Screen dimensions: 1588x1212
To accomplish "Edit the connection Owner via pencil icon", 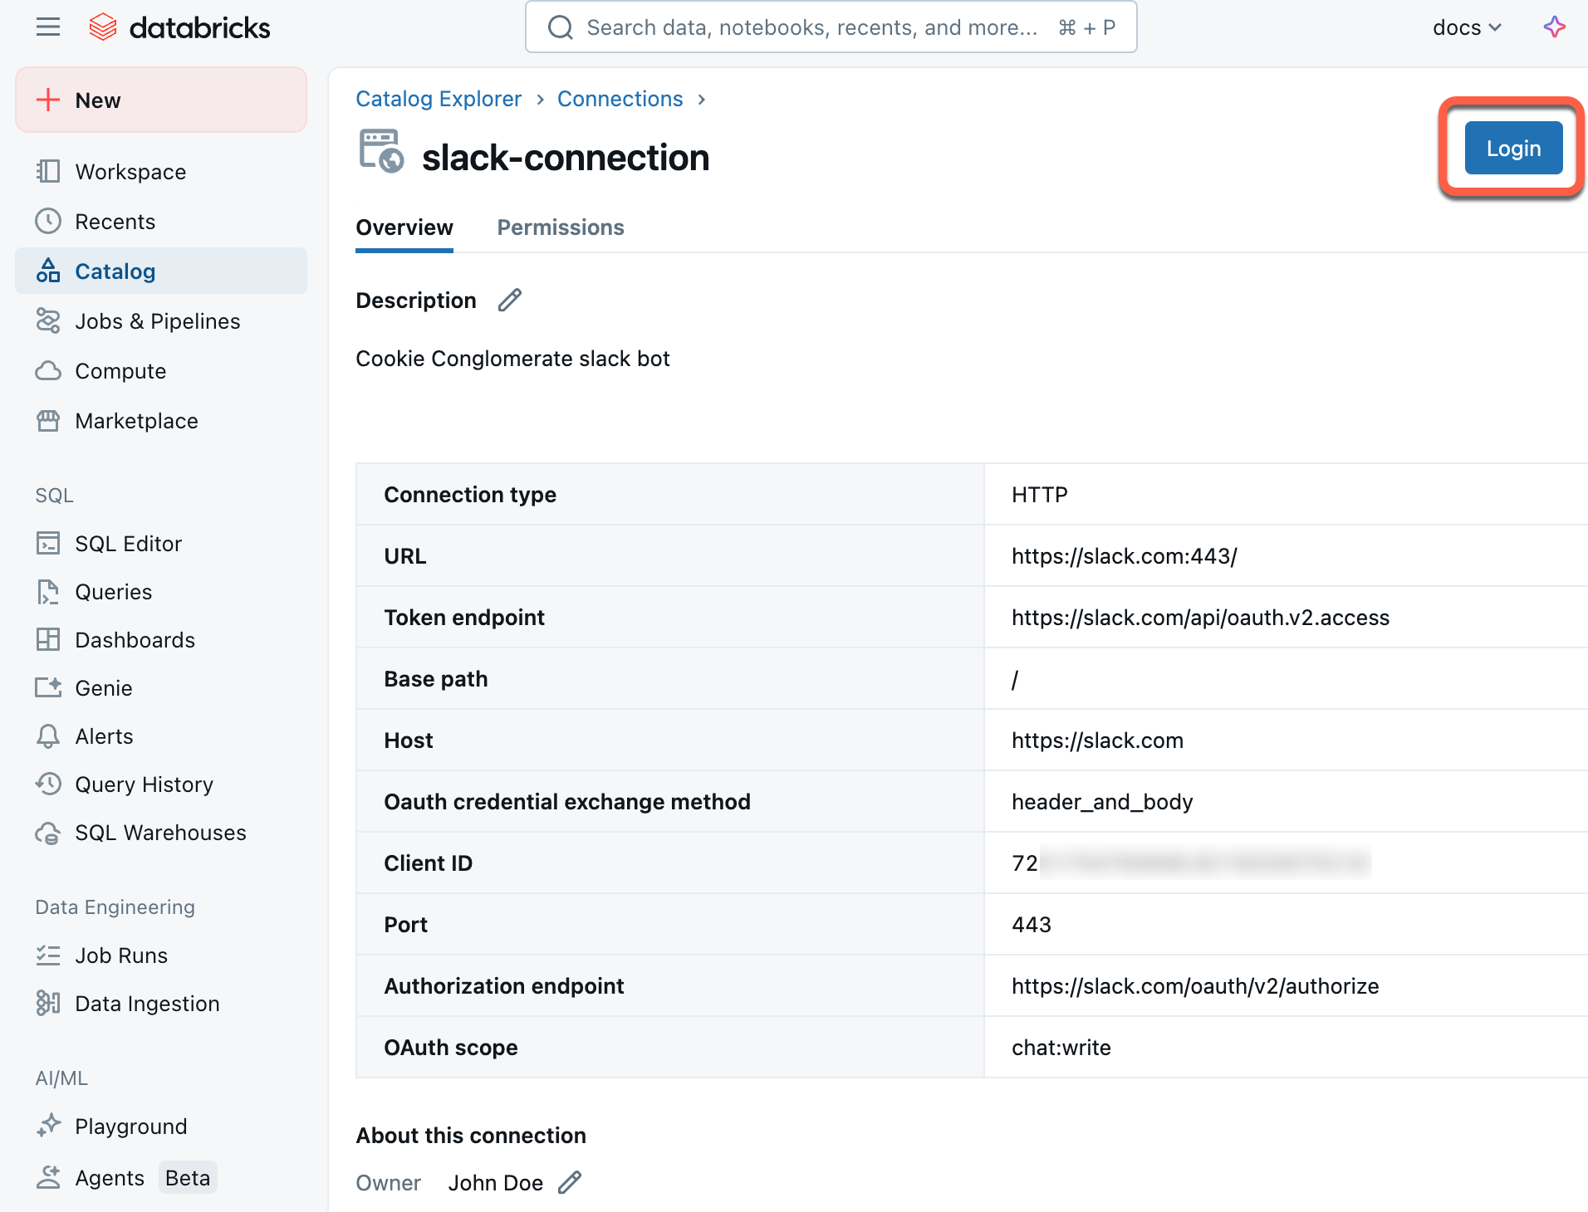I will pos(570,1182).
